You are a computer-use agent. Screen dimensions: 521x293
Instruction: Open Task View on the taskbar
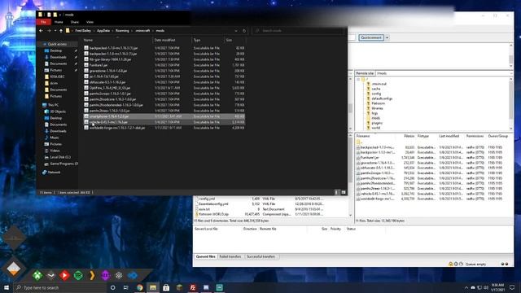pyautogui.click(x=126, y=287)
